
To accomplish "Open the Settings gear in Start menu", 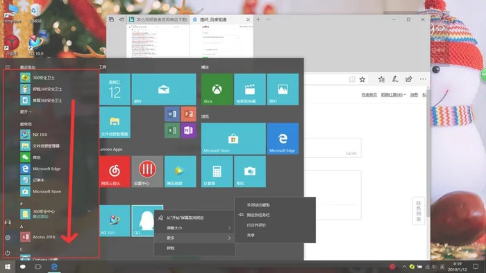I will (x=8, y=238).
